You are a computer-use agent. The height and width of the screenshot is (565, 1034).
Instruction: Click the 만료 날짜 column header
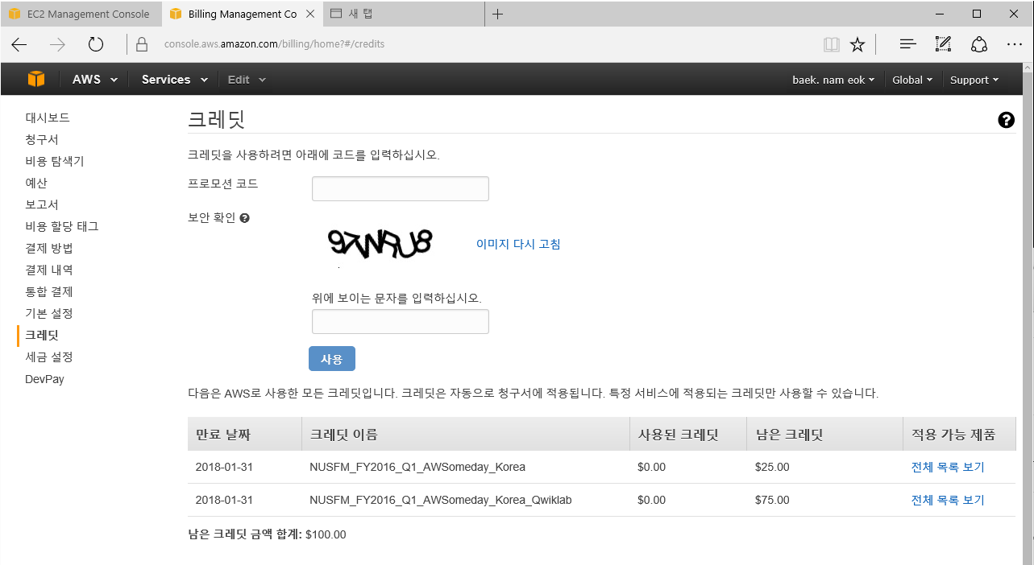coord(245,434)
